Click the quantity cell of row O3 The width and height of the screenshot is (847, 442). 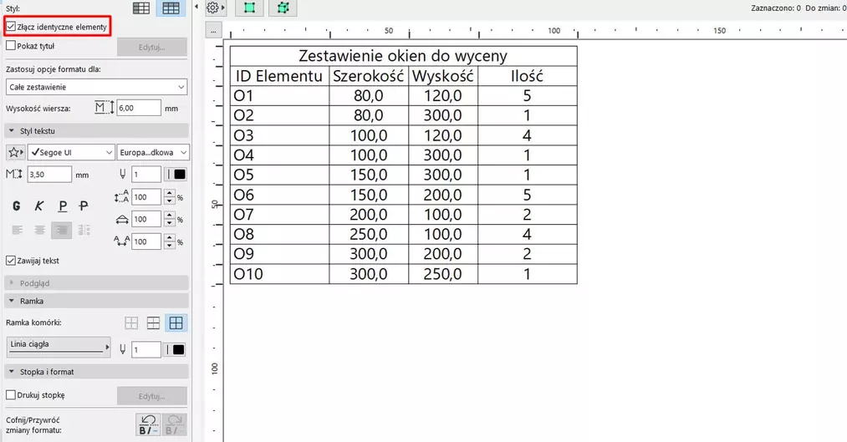coord(528,135)
